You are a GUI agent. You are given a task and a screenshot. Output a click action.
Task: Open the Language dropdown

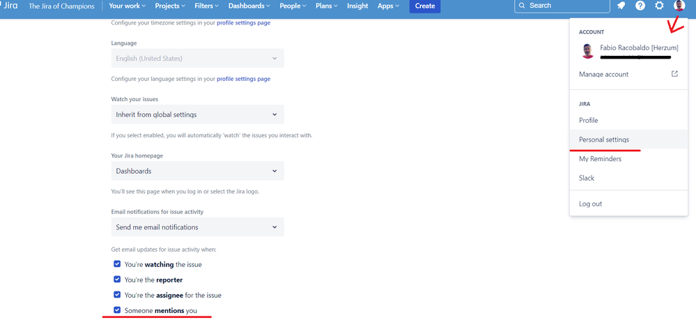pos(198,59)
